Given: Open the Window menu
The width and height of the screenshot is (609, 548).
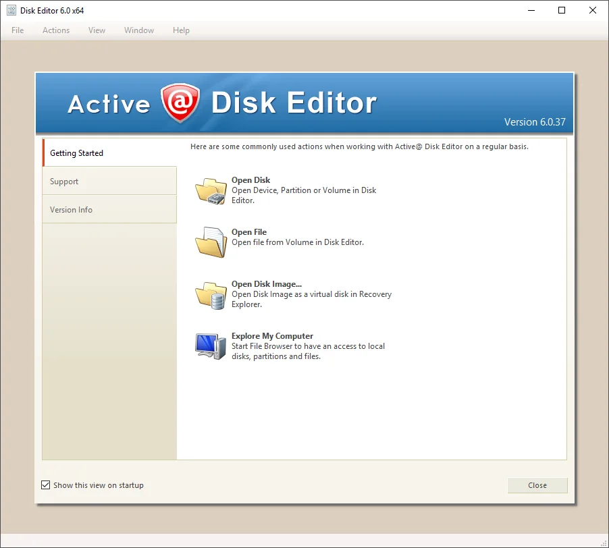Looking at the screenshot, I should pos(139,30).
